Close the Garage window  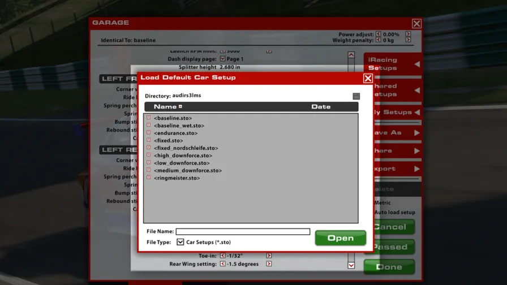tap(416, 23)
